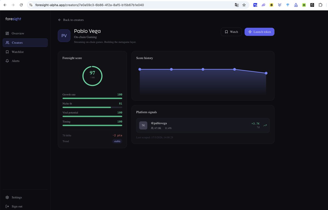This screenshot has height=210, width=328.
Task: Click the Growth rate progress bar
Action: 92,98
